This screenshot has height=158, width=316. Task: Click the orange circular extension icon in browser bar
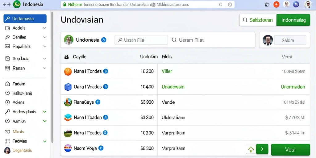[276, 4]
